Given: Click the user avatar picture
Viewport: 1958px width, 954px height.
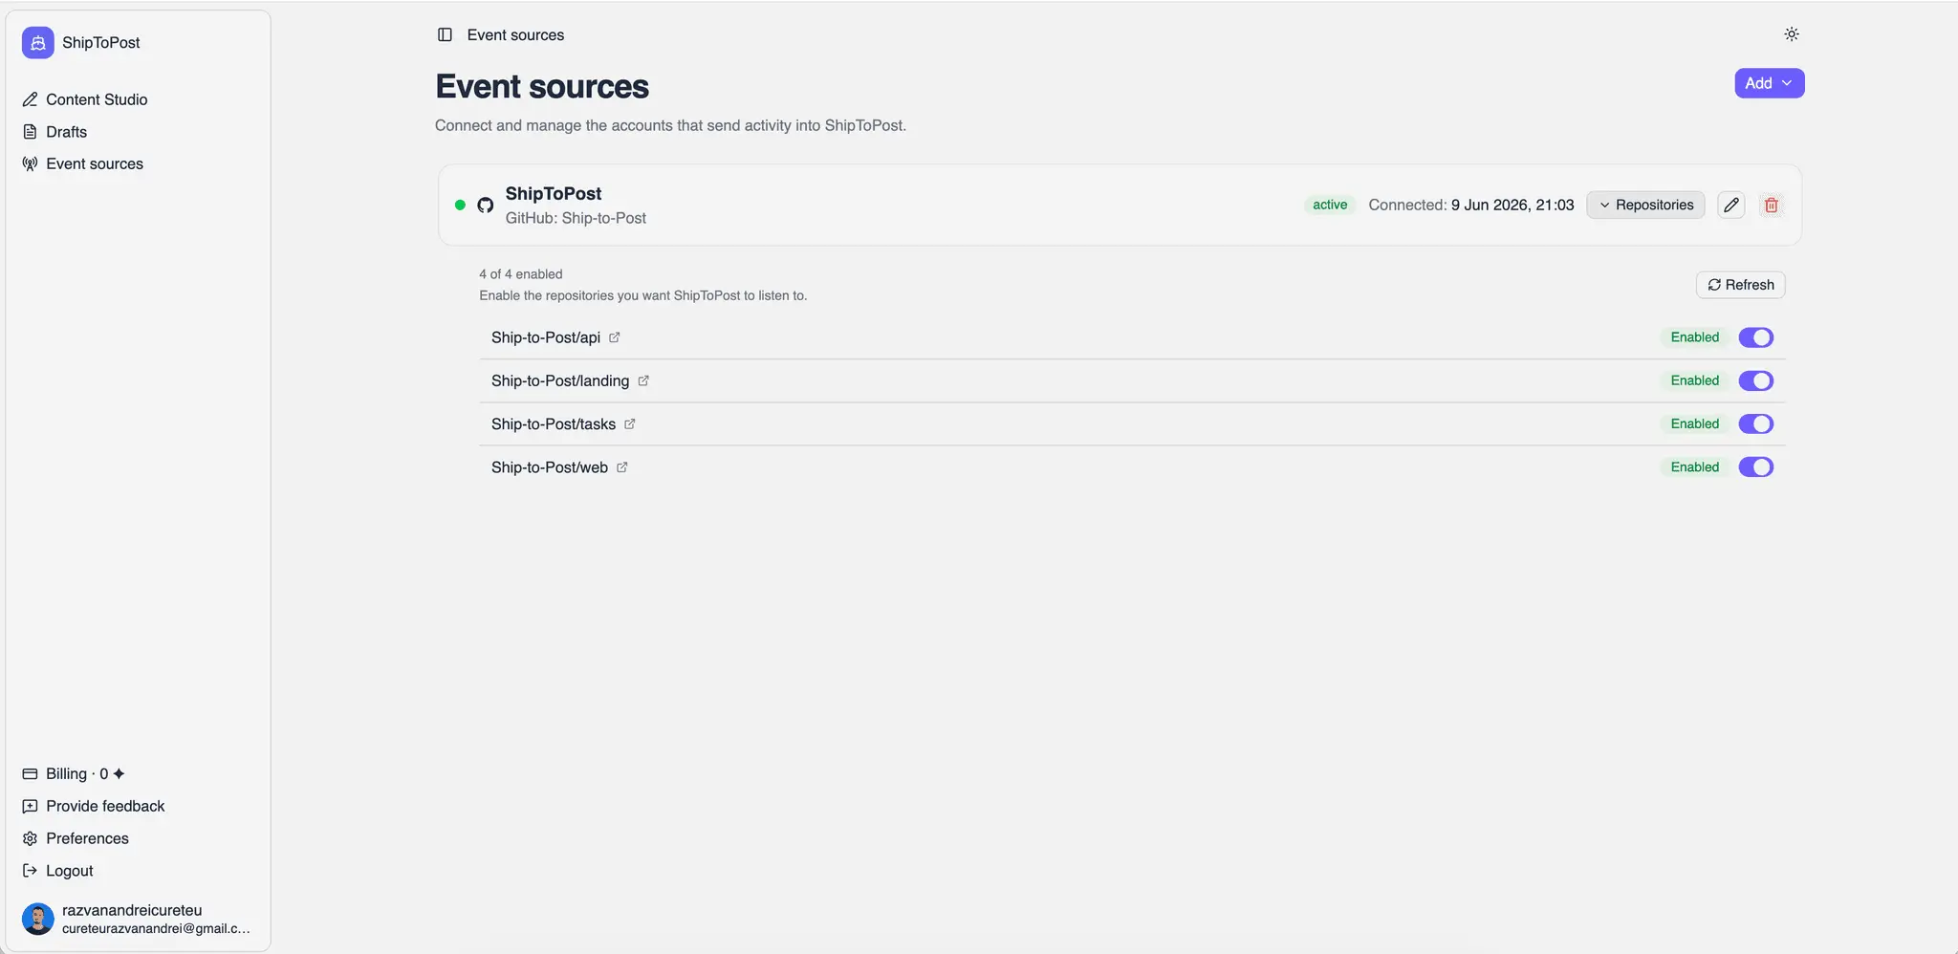Looking at the screenshot, I should 38,919.
